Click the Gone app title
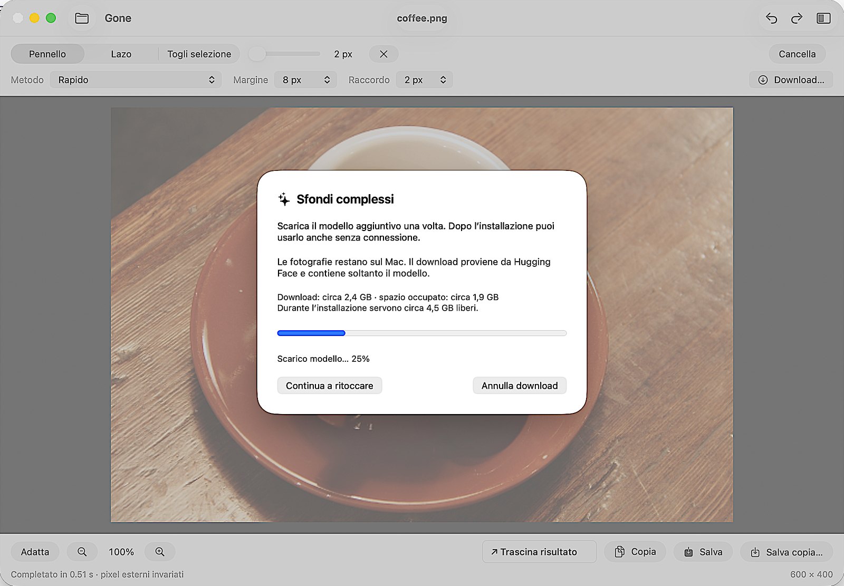Image resolution: width=844 pixels, height=586 pixels. 118,18
